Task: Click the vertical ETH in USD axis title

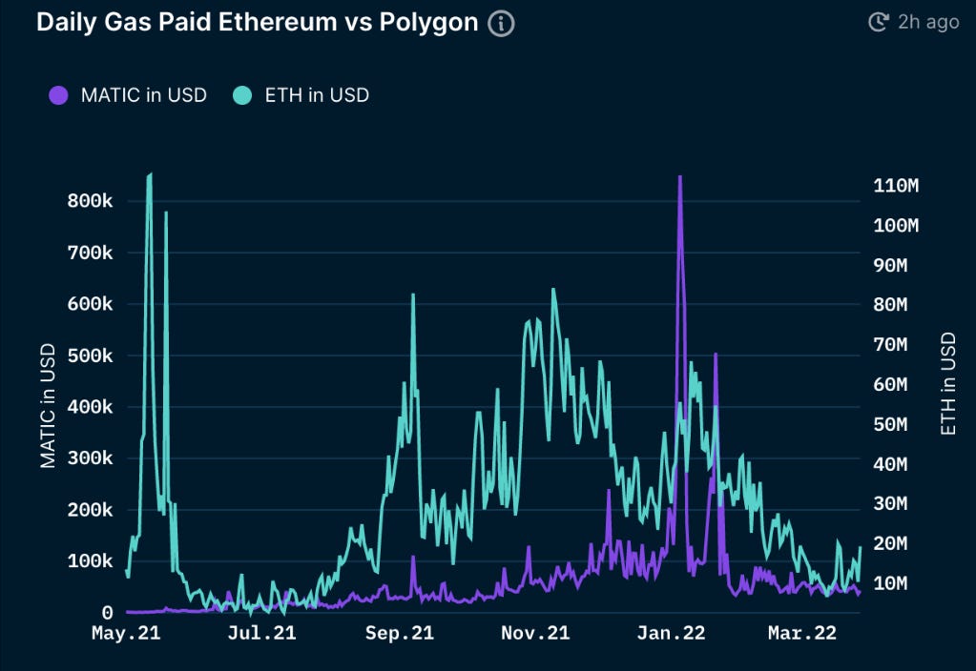Action: (x=948, y=384)
